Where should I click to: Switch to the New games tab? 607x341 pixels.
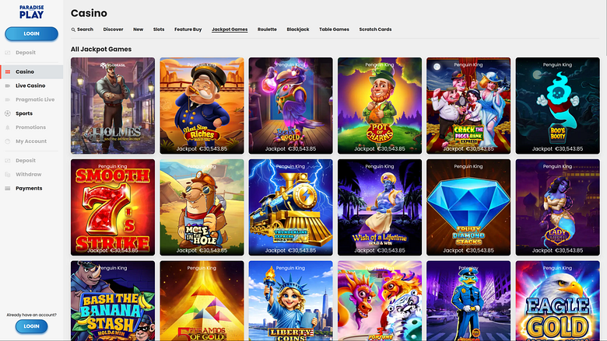[x=139, y=30]
